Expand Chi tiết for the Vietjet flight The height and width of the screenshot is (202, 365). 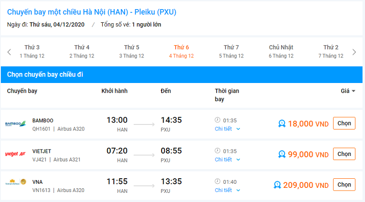[x=227, y=160]
